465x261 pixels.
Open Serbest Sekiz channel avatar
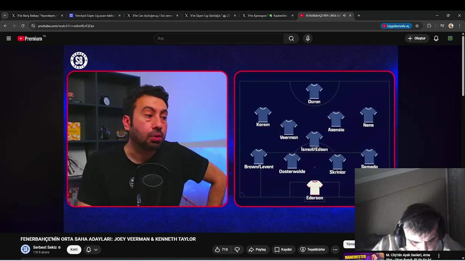click(x=25, y=249)
